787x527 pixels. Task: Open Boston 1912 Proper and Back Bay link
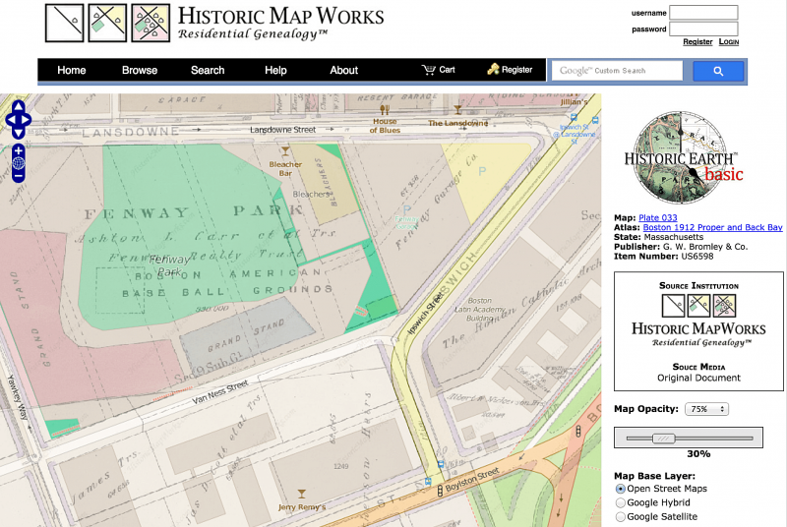(x=712, y=227)
